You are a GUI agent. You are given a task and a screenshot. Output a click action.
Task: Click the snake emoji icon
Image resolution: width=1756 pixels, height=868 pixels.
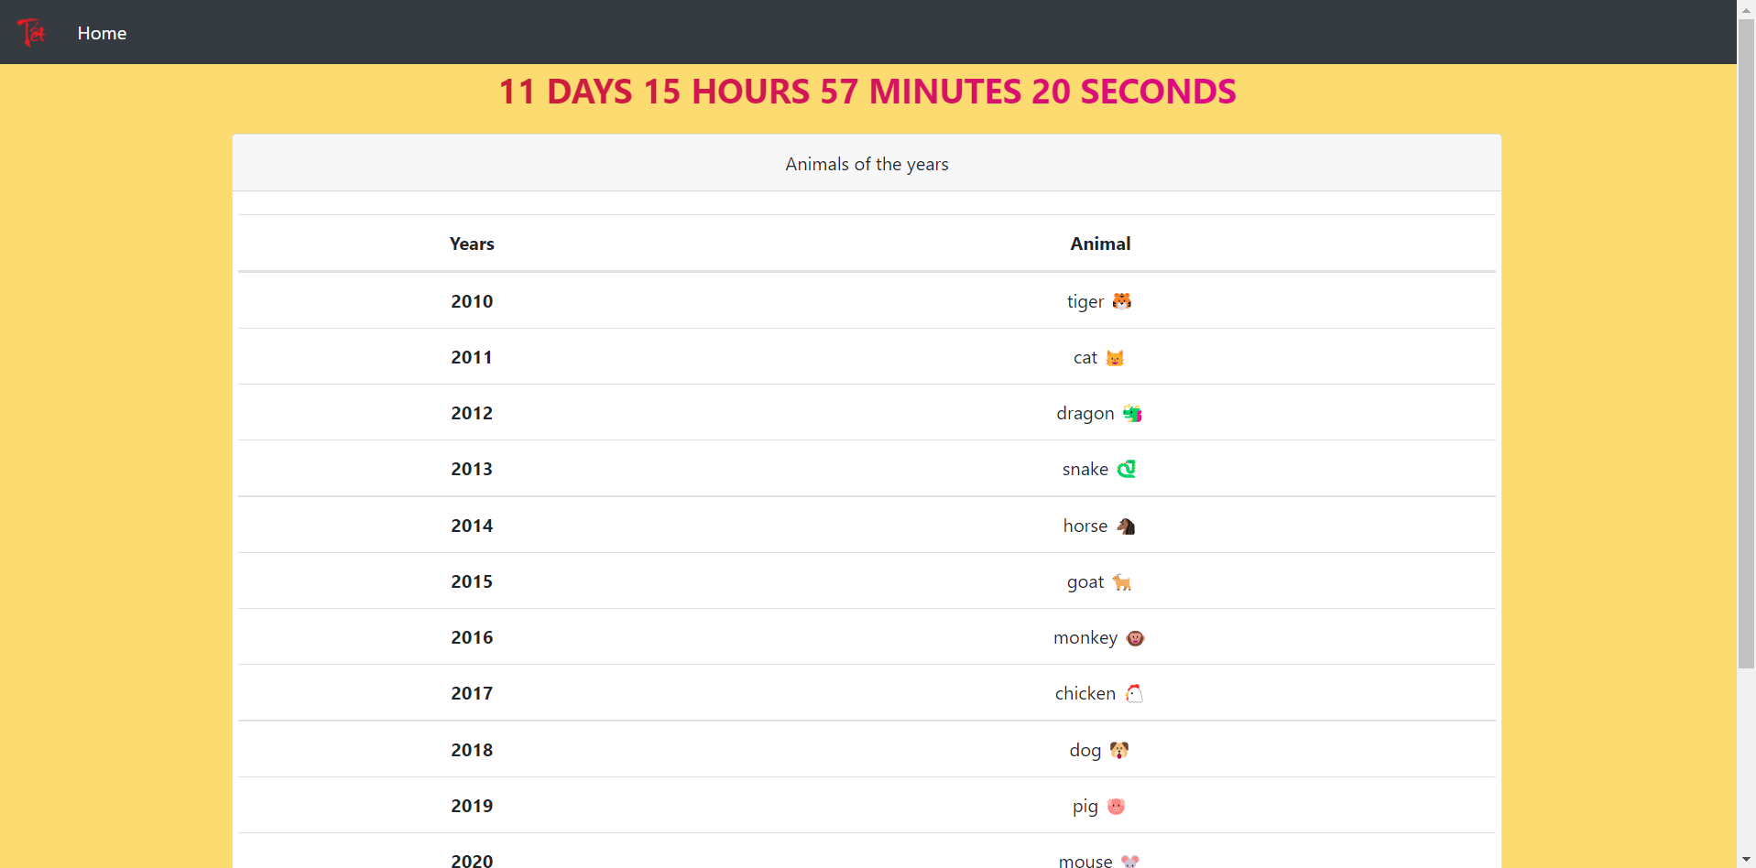pyautogui.click(x=1127, y=469)
